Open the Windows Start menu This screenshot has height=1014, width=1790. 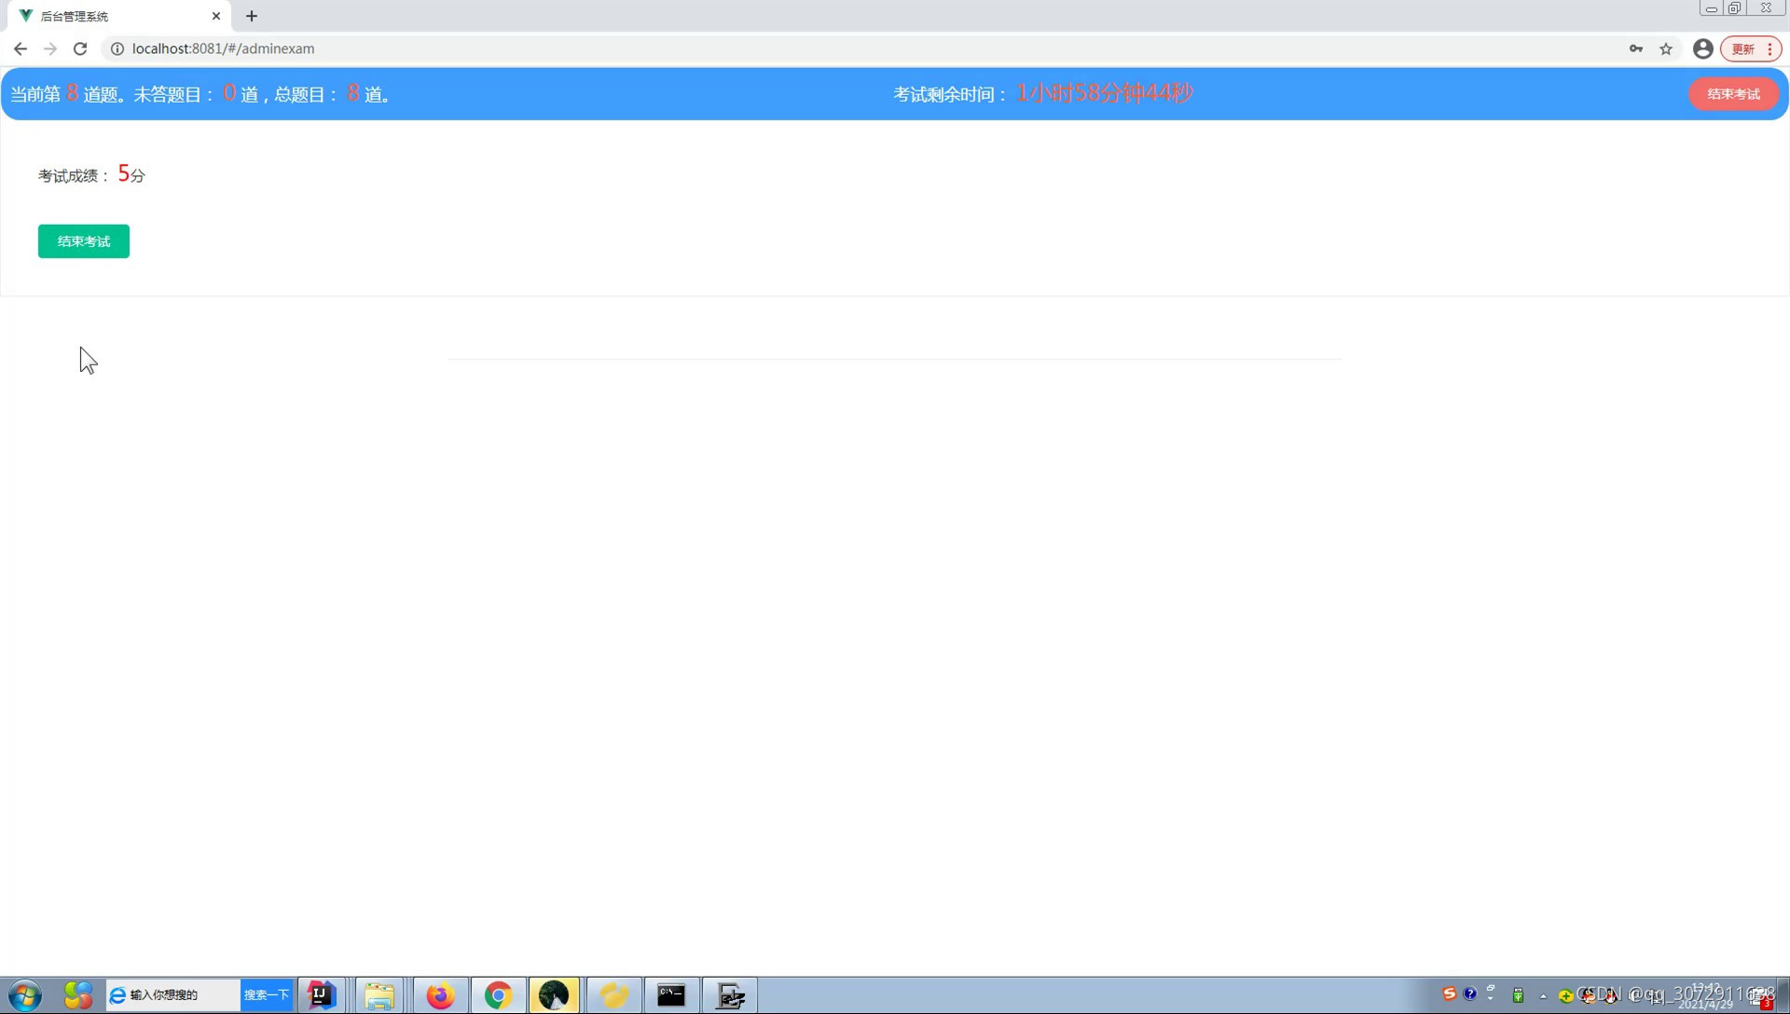tap(25, 995)
